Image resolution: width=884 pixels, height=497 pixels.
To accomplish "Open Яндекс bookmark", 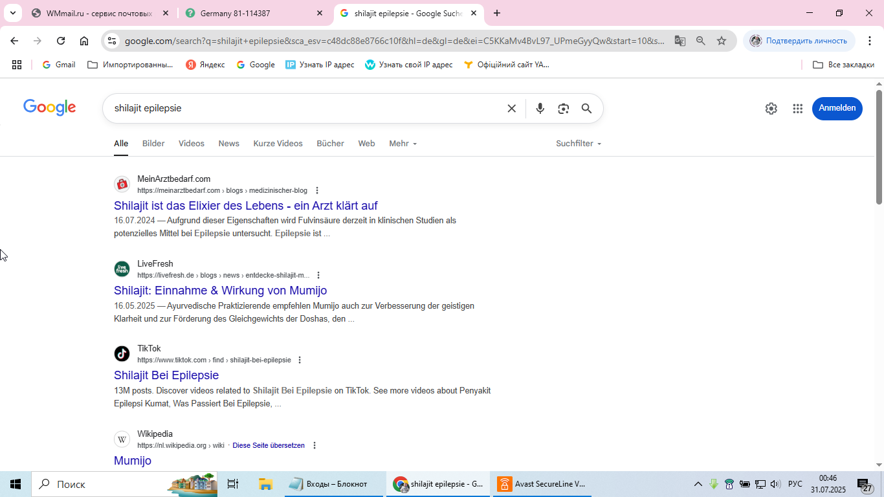I will click(206, 65).
